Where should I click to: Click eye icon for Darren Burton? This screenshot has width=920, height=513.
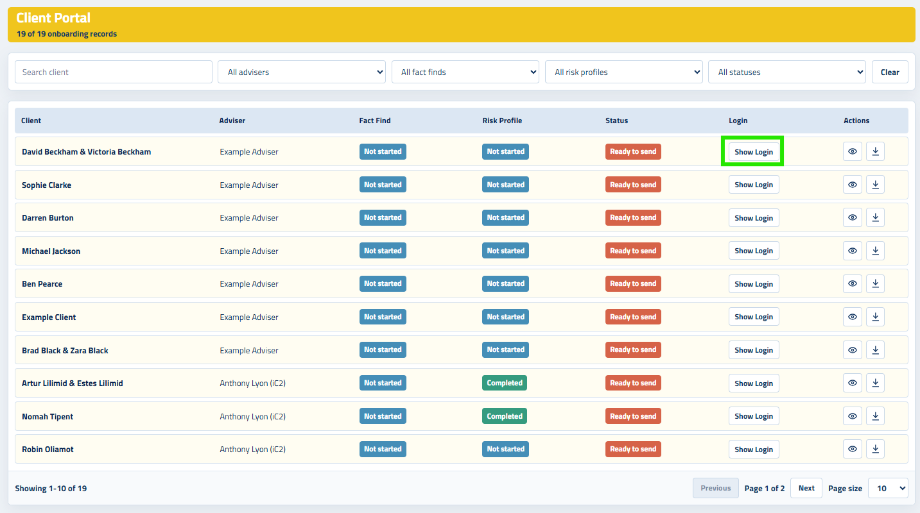[x=852, y=217]
